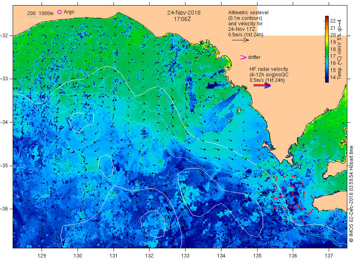The image size is (356, 261).
Task: Click the colorbar value '14'
Action: tap(333, 78)
